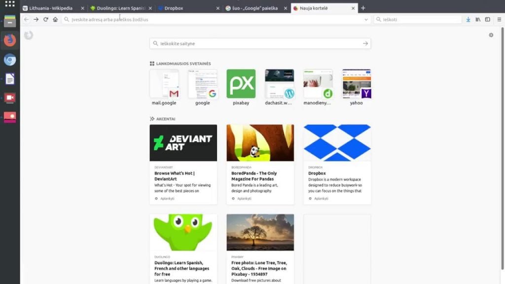
Task: Expand the address bar history dropdown
Action: pyautogui.click(x=366, y=20)
